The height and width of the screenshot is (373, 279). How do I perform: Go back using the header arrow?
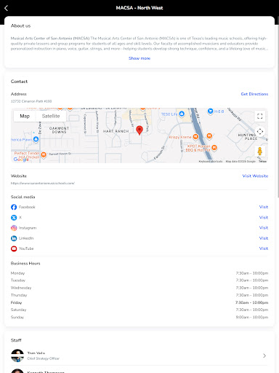7,8
